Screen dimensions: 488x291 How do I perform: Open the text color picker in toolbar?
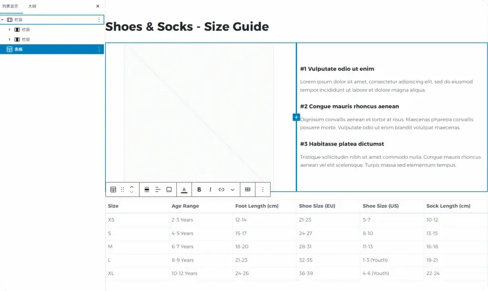point(184,189)
